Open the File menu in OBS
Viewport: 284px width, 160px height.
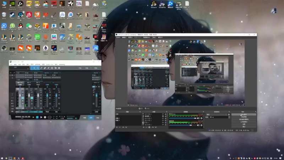click(x=118, y=37)
